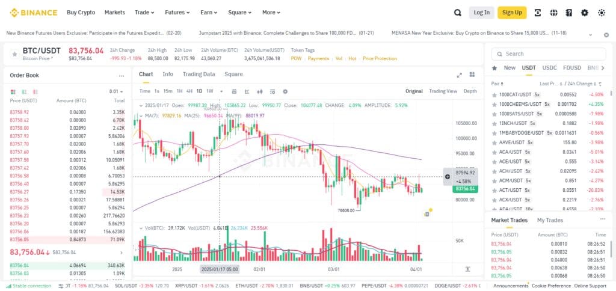Viewport: 616px width, 291px height.
Task: Select the USDC market tab
Action: (550, 68)
